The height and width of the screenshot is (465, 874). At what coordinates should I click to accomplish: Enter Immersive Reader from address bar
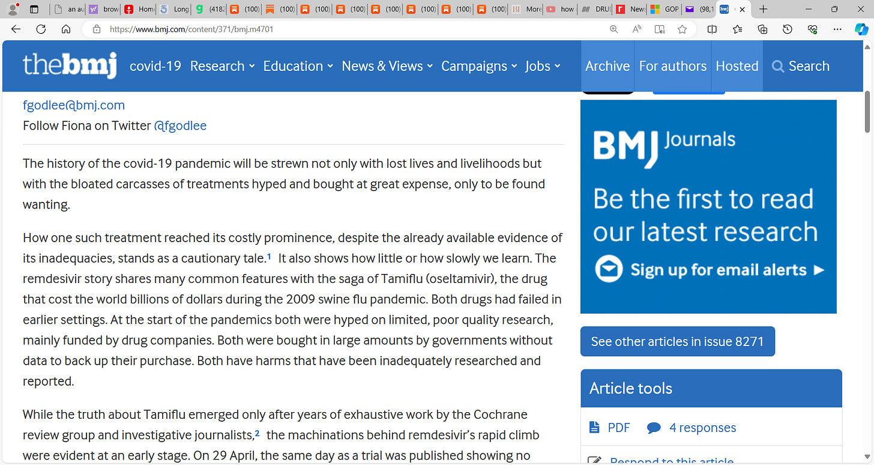click(x=660, y=29)
